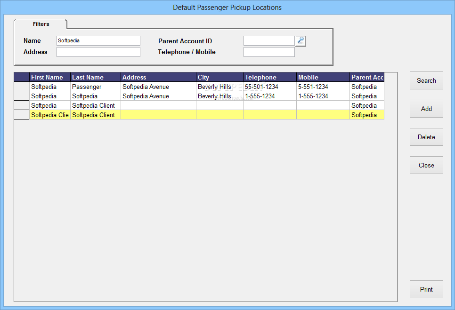Select Parent Acc cell of highlighted row
This screenshot has width=455, height=310.
pos(367,115)
